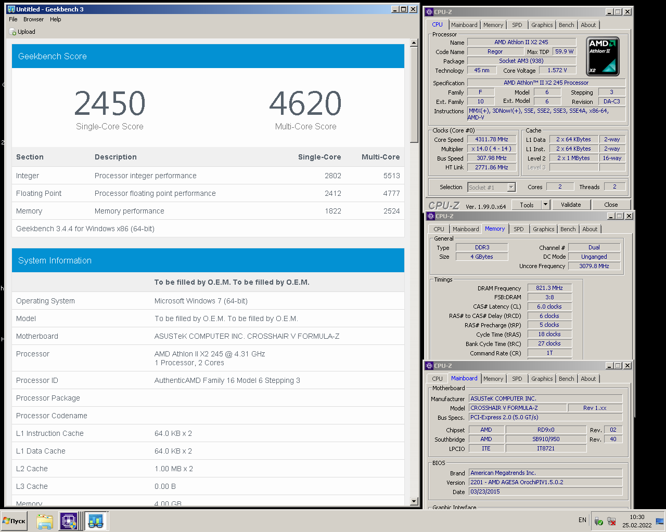
Task: Click the motherboard model CROSSHAIR V FORMULA-Z field
Action: [518, 408]
